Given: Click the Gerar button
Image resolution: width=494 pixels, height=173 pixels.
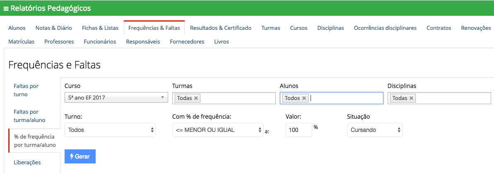Looking at the screenshot, I should click(80, 156).
